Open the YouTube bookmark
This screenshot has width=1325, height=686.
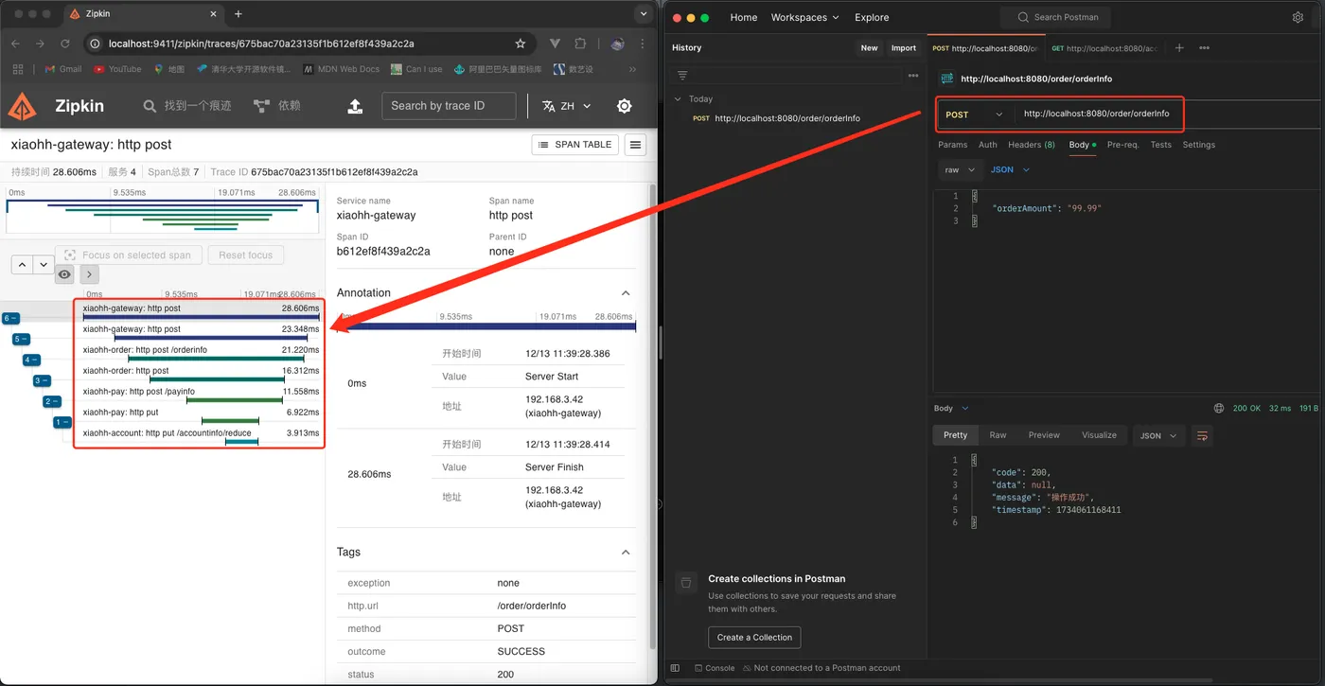pos(117,69)
